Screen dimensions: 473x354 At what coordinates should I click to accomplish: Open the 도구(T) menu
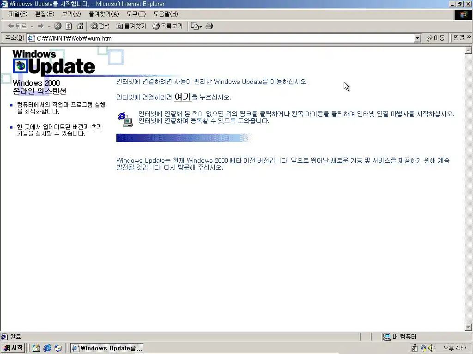click(x=136, y=14)
